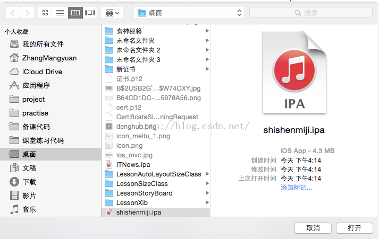Expand arrow of LessonXib
The image size is (379, 240).
[x=207, y=203]
